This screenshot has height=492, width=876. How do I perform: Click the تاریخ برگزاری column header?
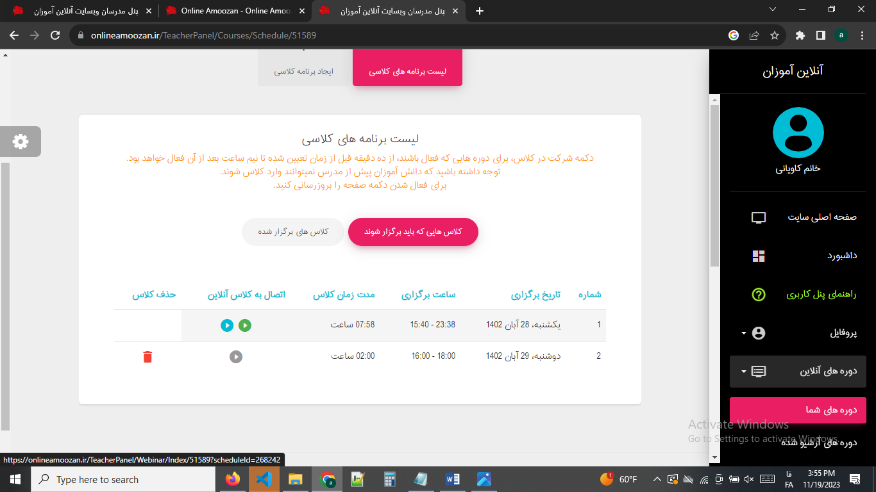click(x=535, y=295)
